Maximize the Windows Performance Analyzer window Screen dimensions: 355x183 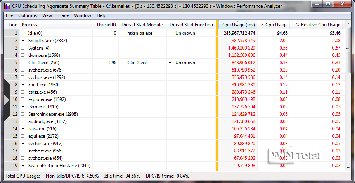(x=327, y=3)
